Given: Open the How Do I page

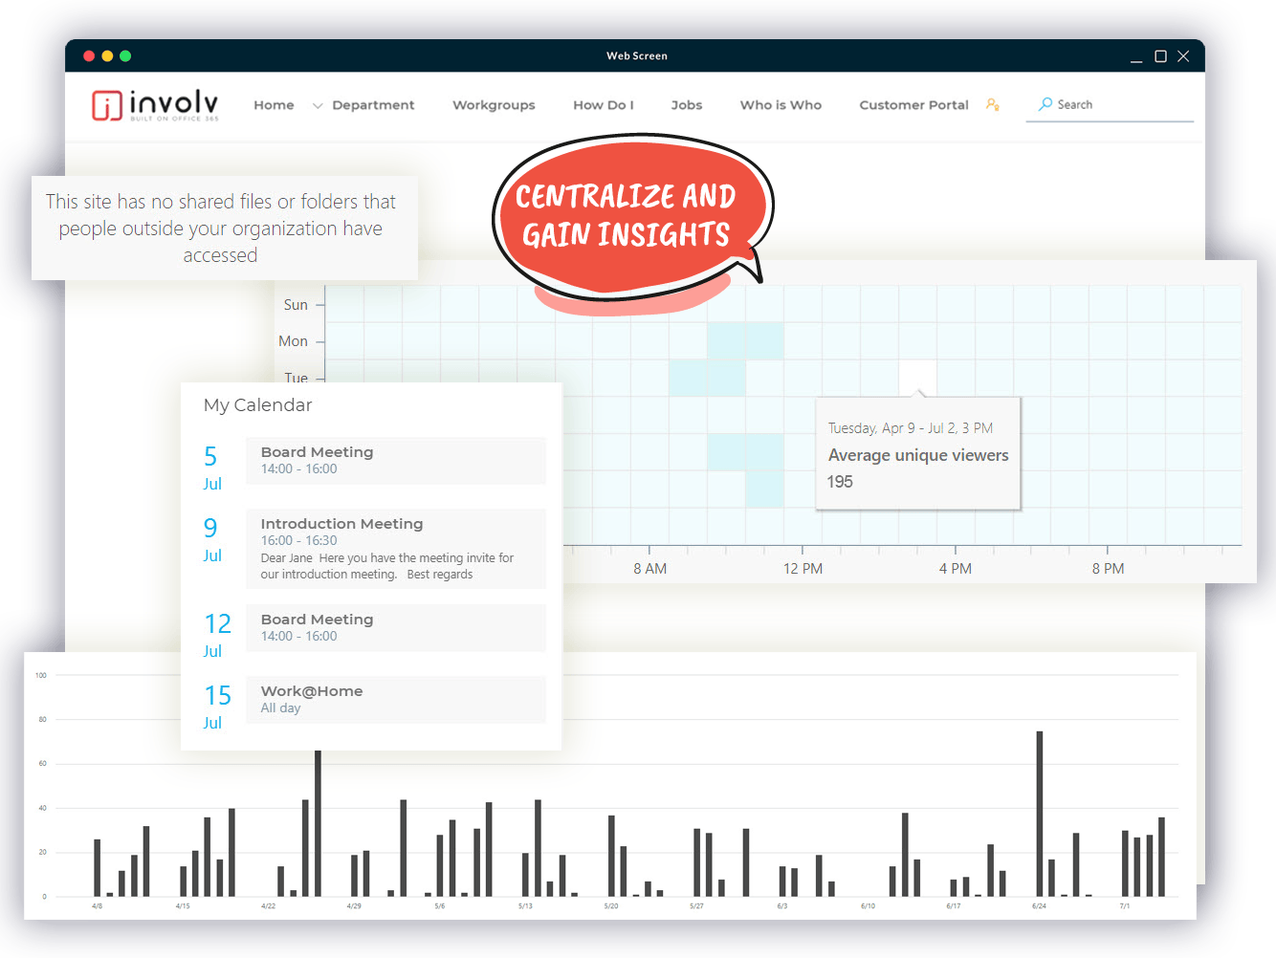Looking at the screenshot, I should [x=603, y=105].
